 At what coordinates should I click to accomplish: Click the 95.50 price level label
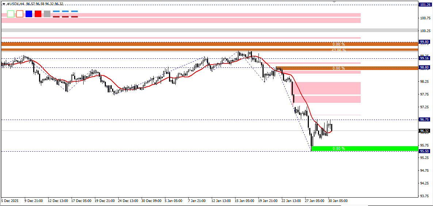click(424, 151)
